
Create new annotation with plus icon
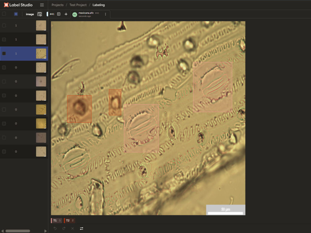(66, 14)
